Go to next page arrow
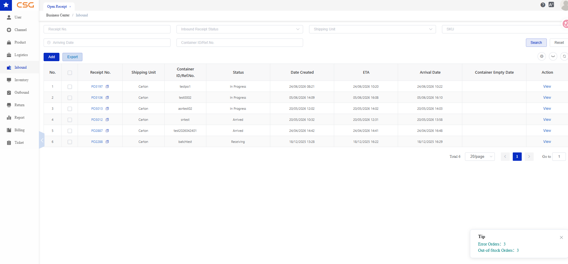Screen dimensions: 568x264 (x=529, y=157)
